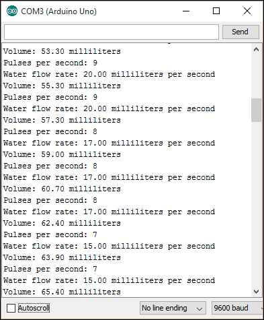Viewport: 264px width, 320px height.
Task: Click the 'Volume: 65.40 milliliters' output line
Action: 62,292
